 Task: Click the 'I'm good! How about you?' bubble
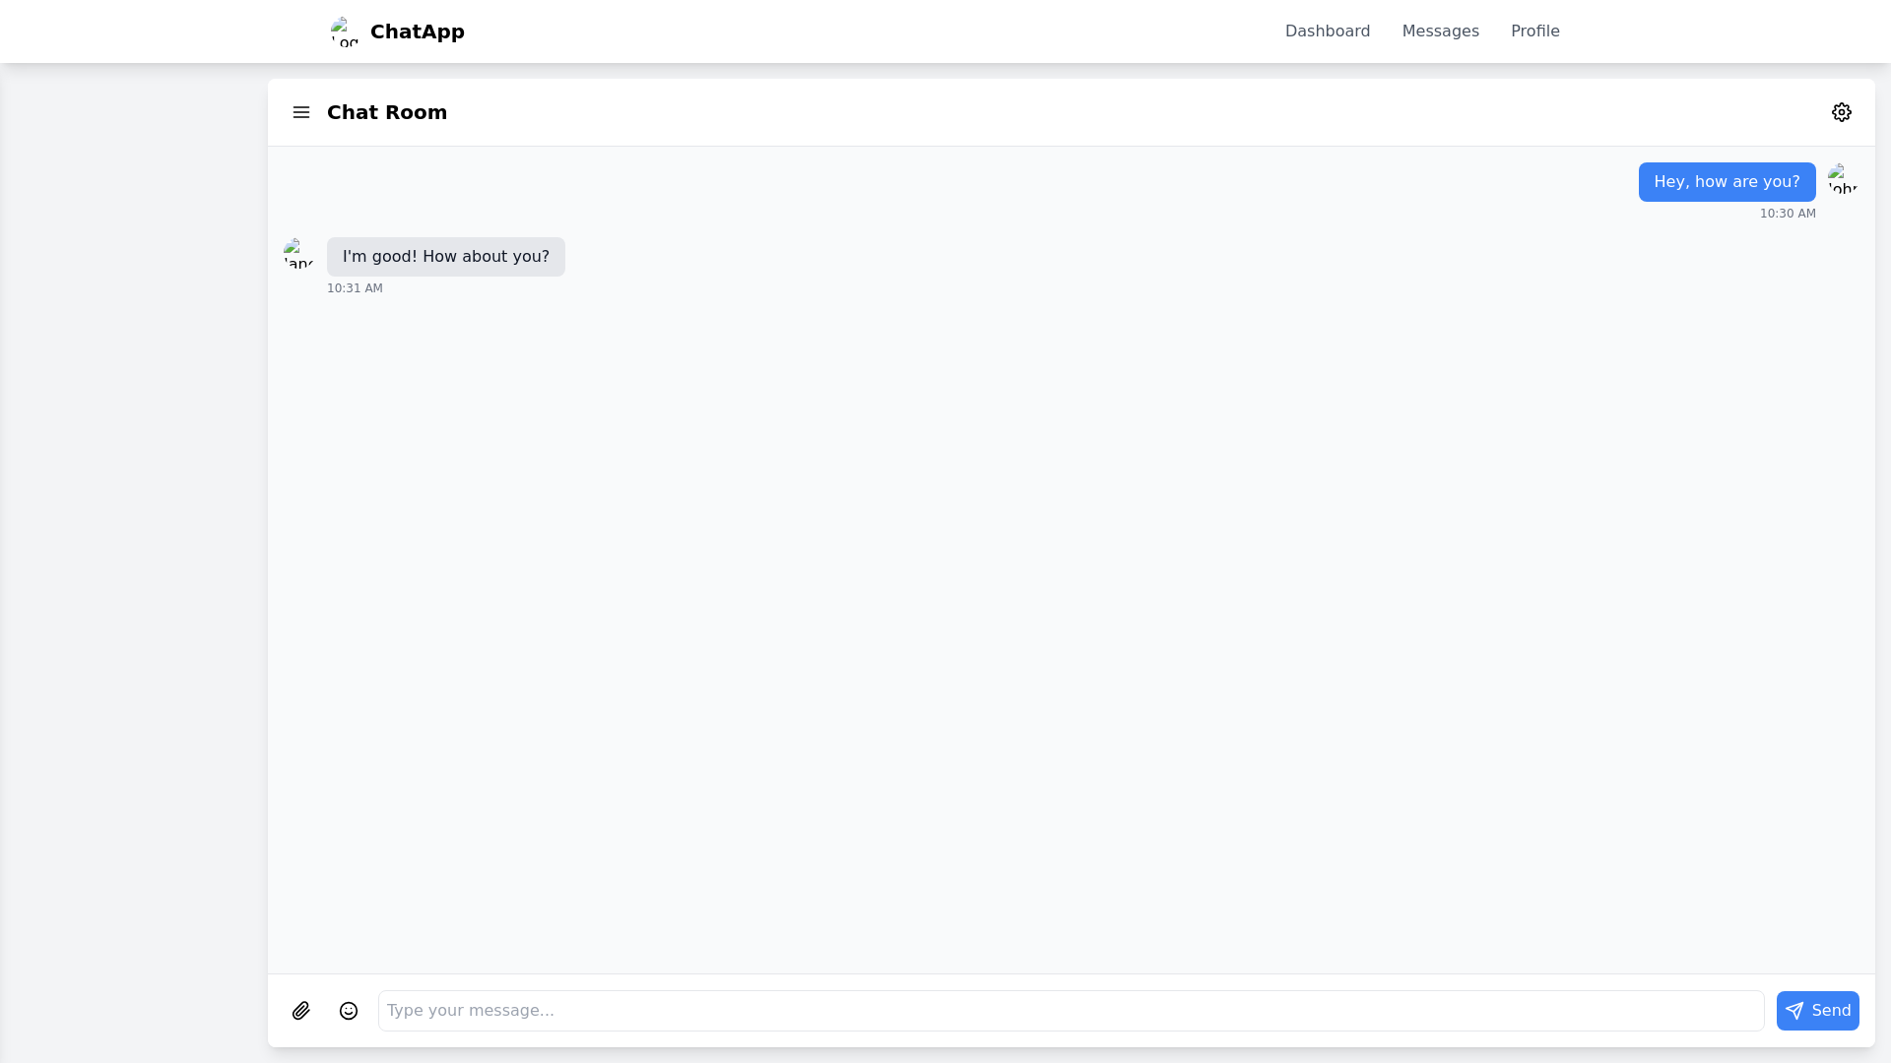445,257
